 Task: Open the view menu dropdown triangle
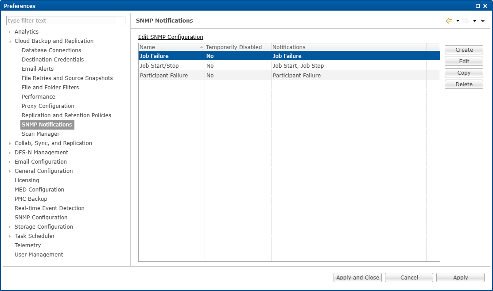tap(483, 21)
